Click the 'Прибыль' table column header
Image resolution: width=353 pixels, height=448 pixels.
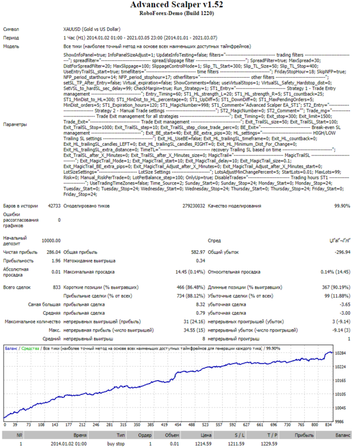(x=304, y=435)
